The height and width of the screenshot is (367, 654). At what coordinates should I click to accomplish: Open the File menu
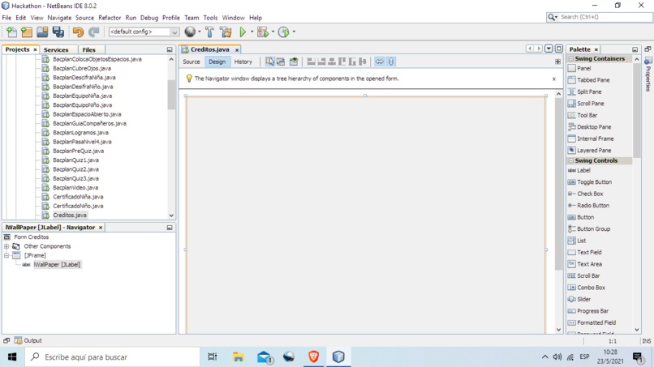pos(6,18)
